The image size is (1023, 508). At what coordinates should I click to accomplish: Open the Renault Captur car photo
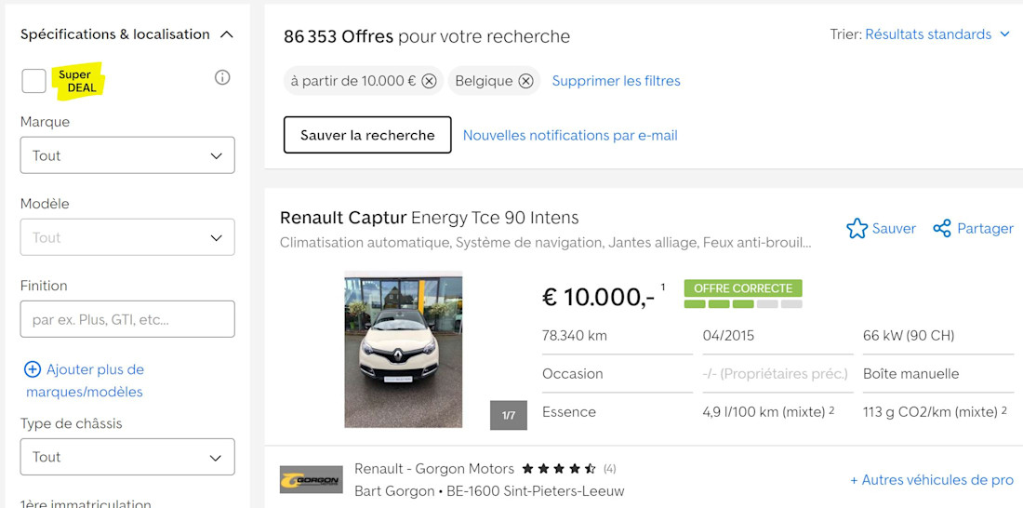(x=404, y=349)
